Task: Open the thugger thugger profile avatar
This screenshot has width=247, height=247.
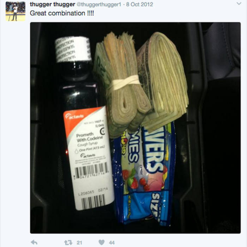Action: pos(16,11)
